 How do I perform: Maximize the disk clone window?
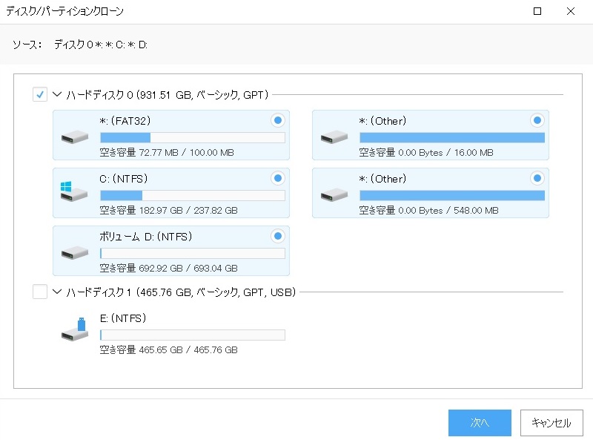pos(537,11)
